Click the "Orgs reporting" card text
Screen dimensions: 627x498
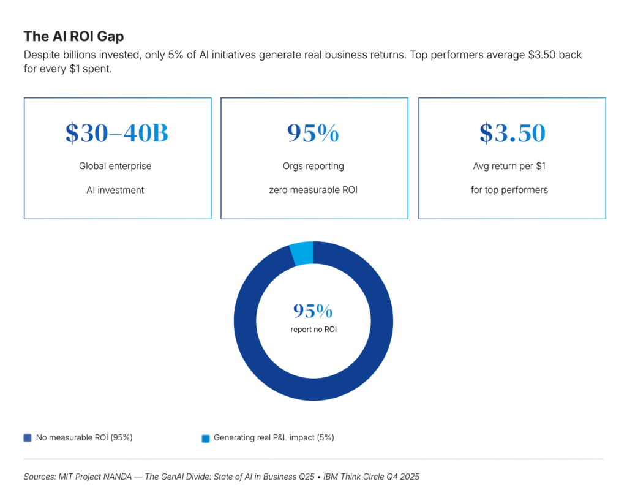click(313, 166)
